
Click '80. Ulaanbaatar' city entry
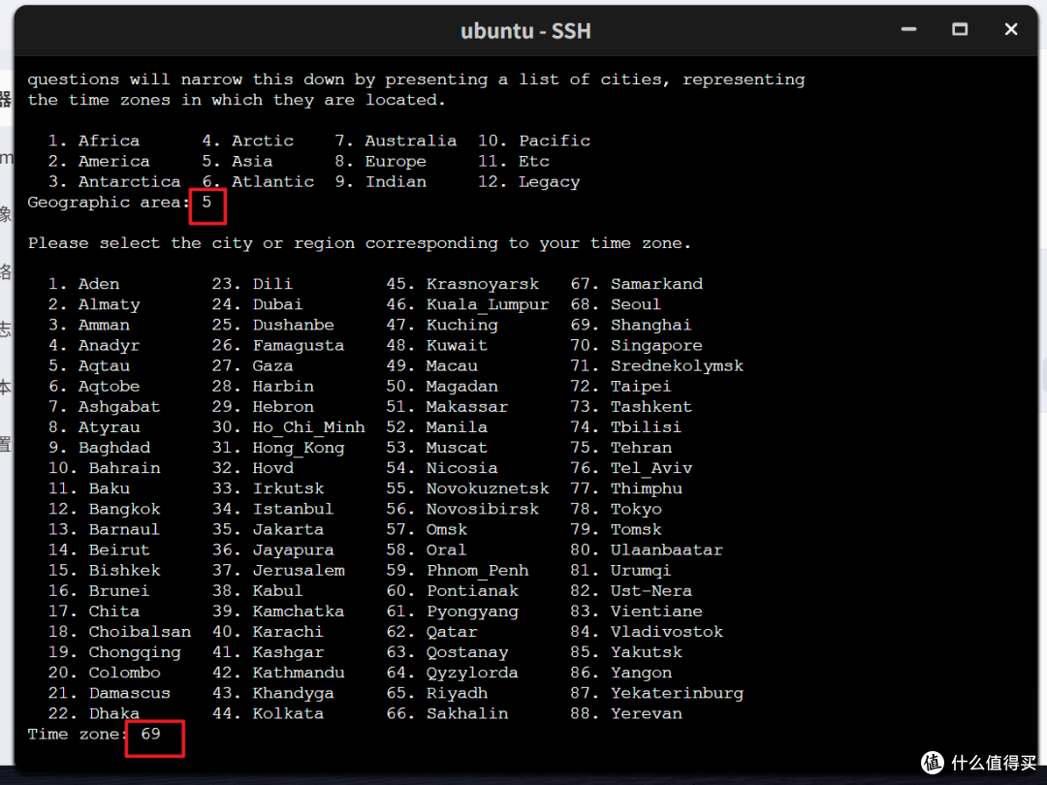647,549
